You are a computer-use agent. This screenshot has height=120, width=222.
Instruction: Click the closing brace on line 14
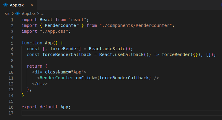(23, 96)
